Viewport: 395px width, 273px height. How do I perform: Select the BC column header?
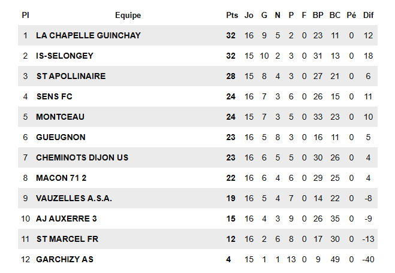tap(334, 16)
